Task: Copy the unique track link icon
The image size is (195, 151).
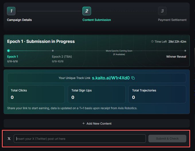Action: tap(133, 78)
